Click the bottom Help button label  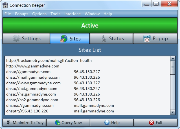[115, 123]
